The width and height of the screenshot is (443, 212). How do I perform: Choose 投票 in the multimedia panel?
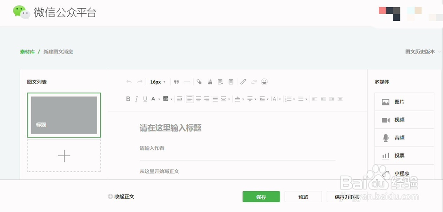click(404, 155)
